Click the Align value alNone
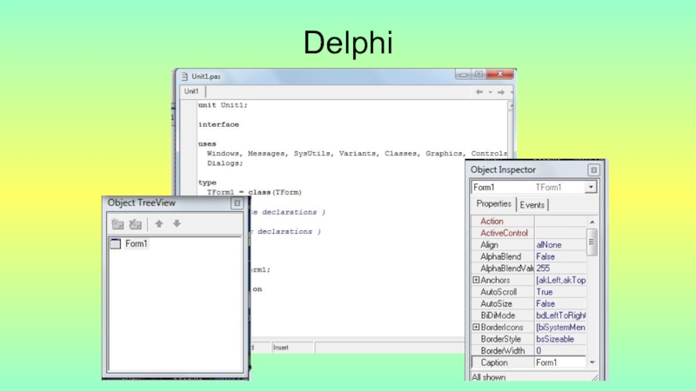This screenshot has height=391, width=696. pyautogui.click(x=549, y=245)
